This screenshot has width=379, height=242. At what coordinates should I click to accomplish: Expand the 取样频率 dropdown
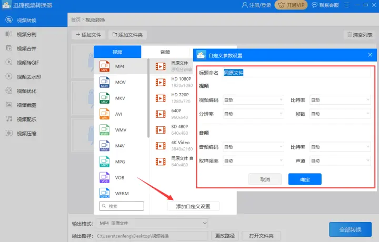pyautogui.click(x=253, y=160)
